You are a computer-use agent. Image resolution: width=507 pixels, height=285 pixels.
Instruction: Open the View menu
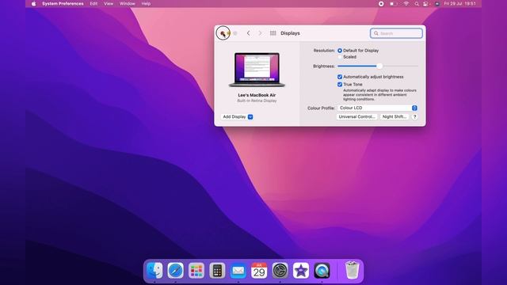(109, 4)
